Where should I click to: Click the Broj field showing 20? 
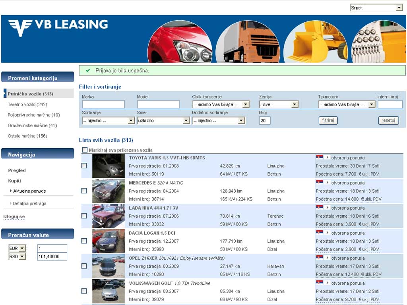[264, 121]
